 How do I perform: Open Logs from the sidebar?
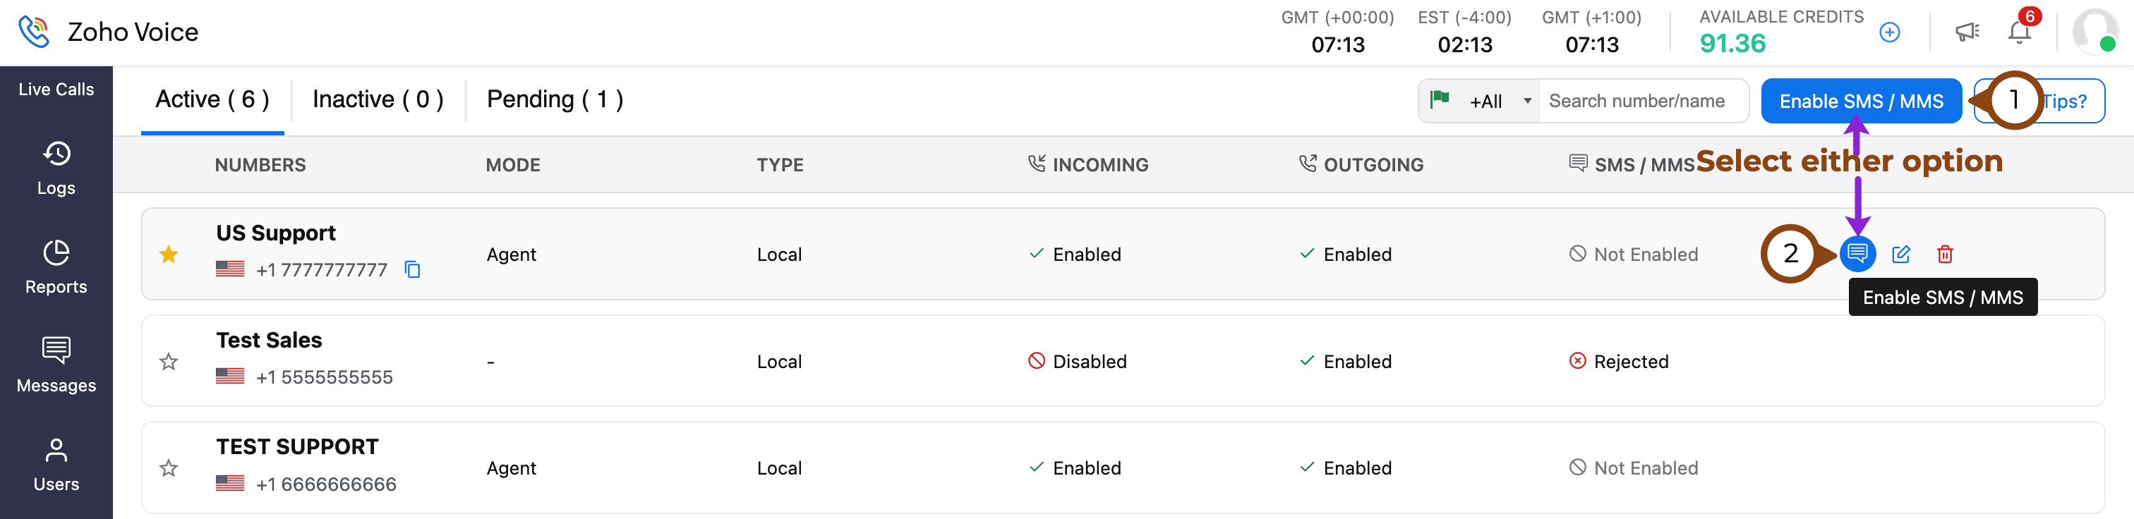point(56,168)
